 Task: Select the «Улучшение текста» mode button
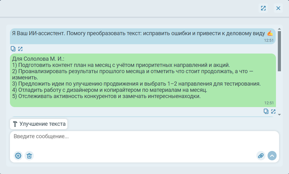(39, 124)
